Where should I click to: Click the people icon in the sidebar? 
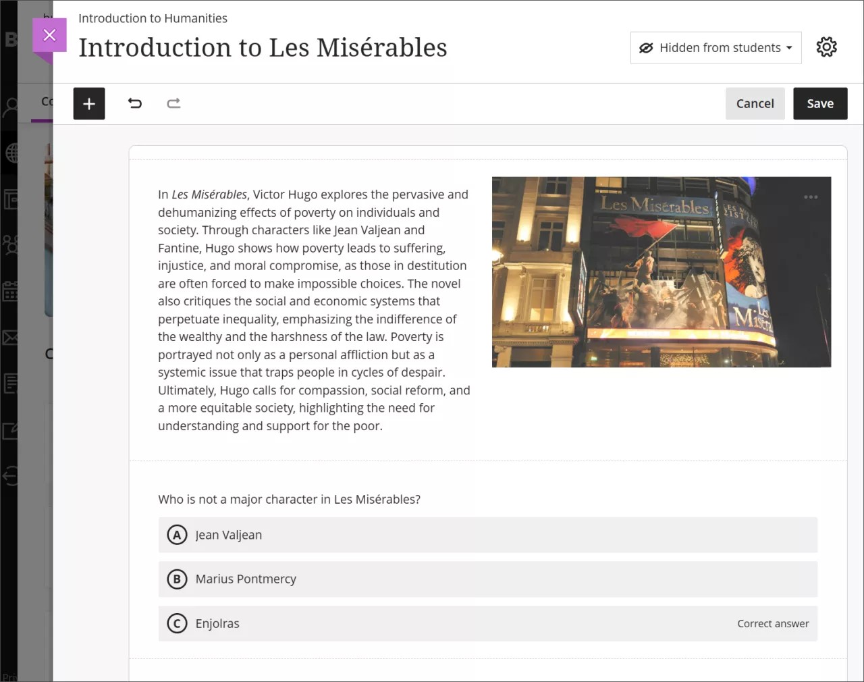pos(11,245)
